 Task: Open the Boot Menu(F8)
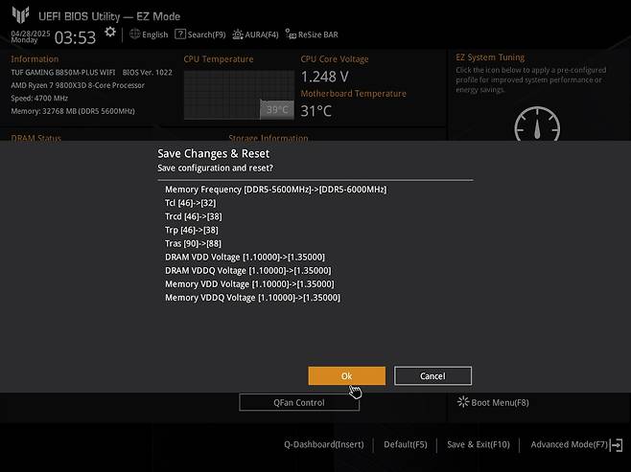[x=494, y=403]
